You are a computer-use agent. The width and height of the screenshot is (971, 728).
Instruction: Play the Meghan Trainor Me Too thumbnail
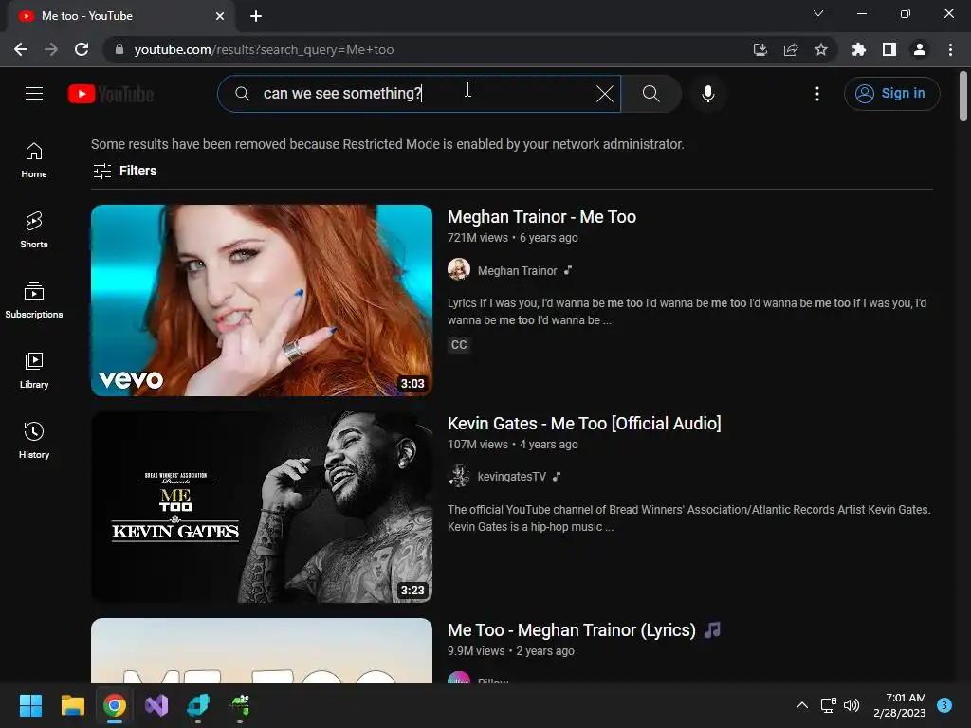click(x=262, y=300)
